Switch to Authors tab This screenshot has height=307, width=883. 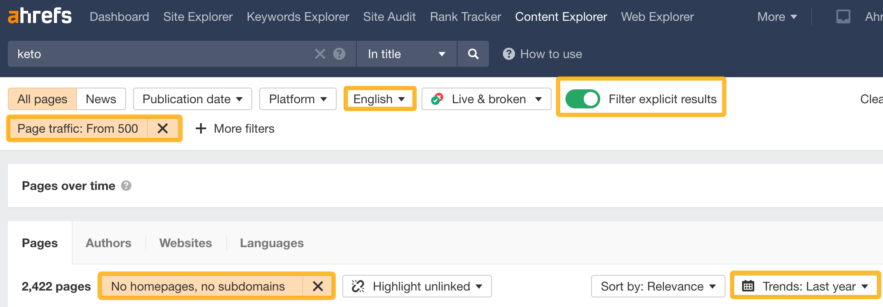point(108,243)
